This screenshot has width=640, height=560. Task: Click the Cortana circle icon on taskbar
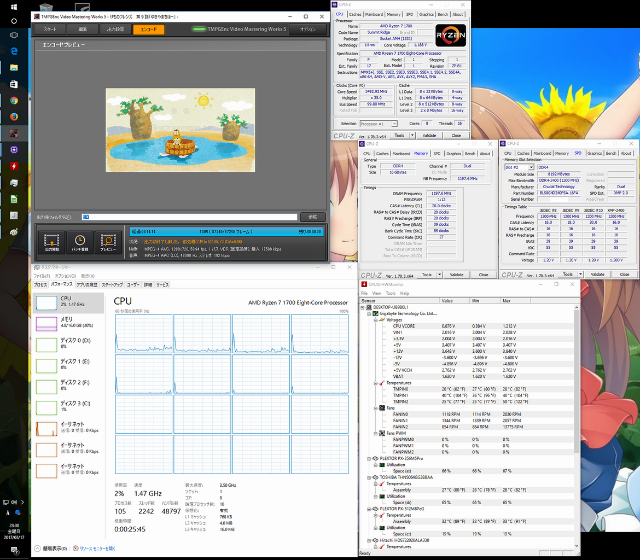point(14,21)
